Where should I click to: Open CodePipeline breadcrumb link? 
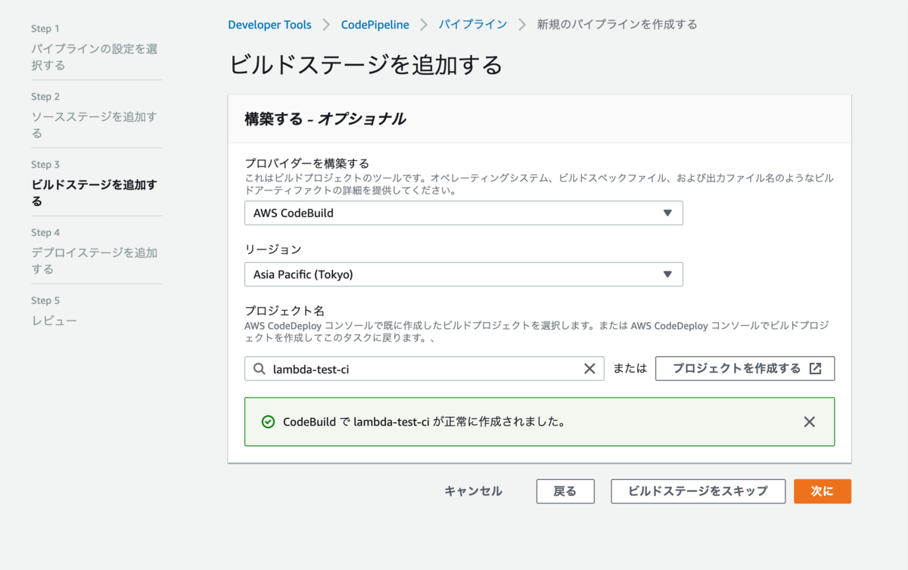[x=375, y=24]
